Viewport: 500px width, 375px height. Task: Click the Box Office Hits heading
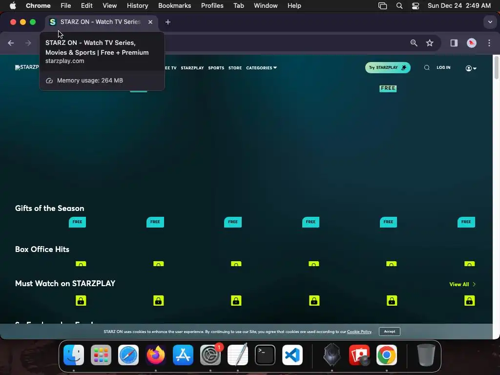tap(42, 250)
